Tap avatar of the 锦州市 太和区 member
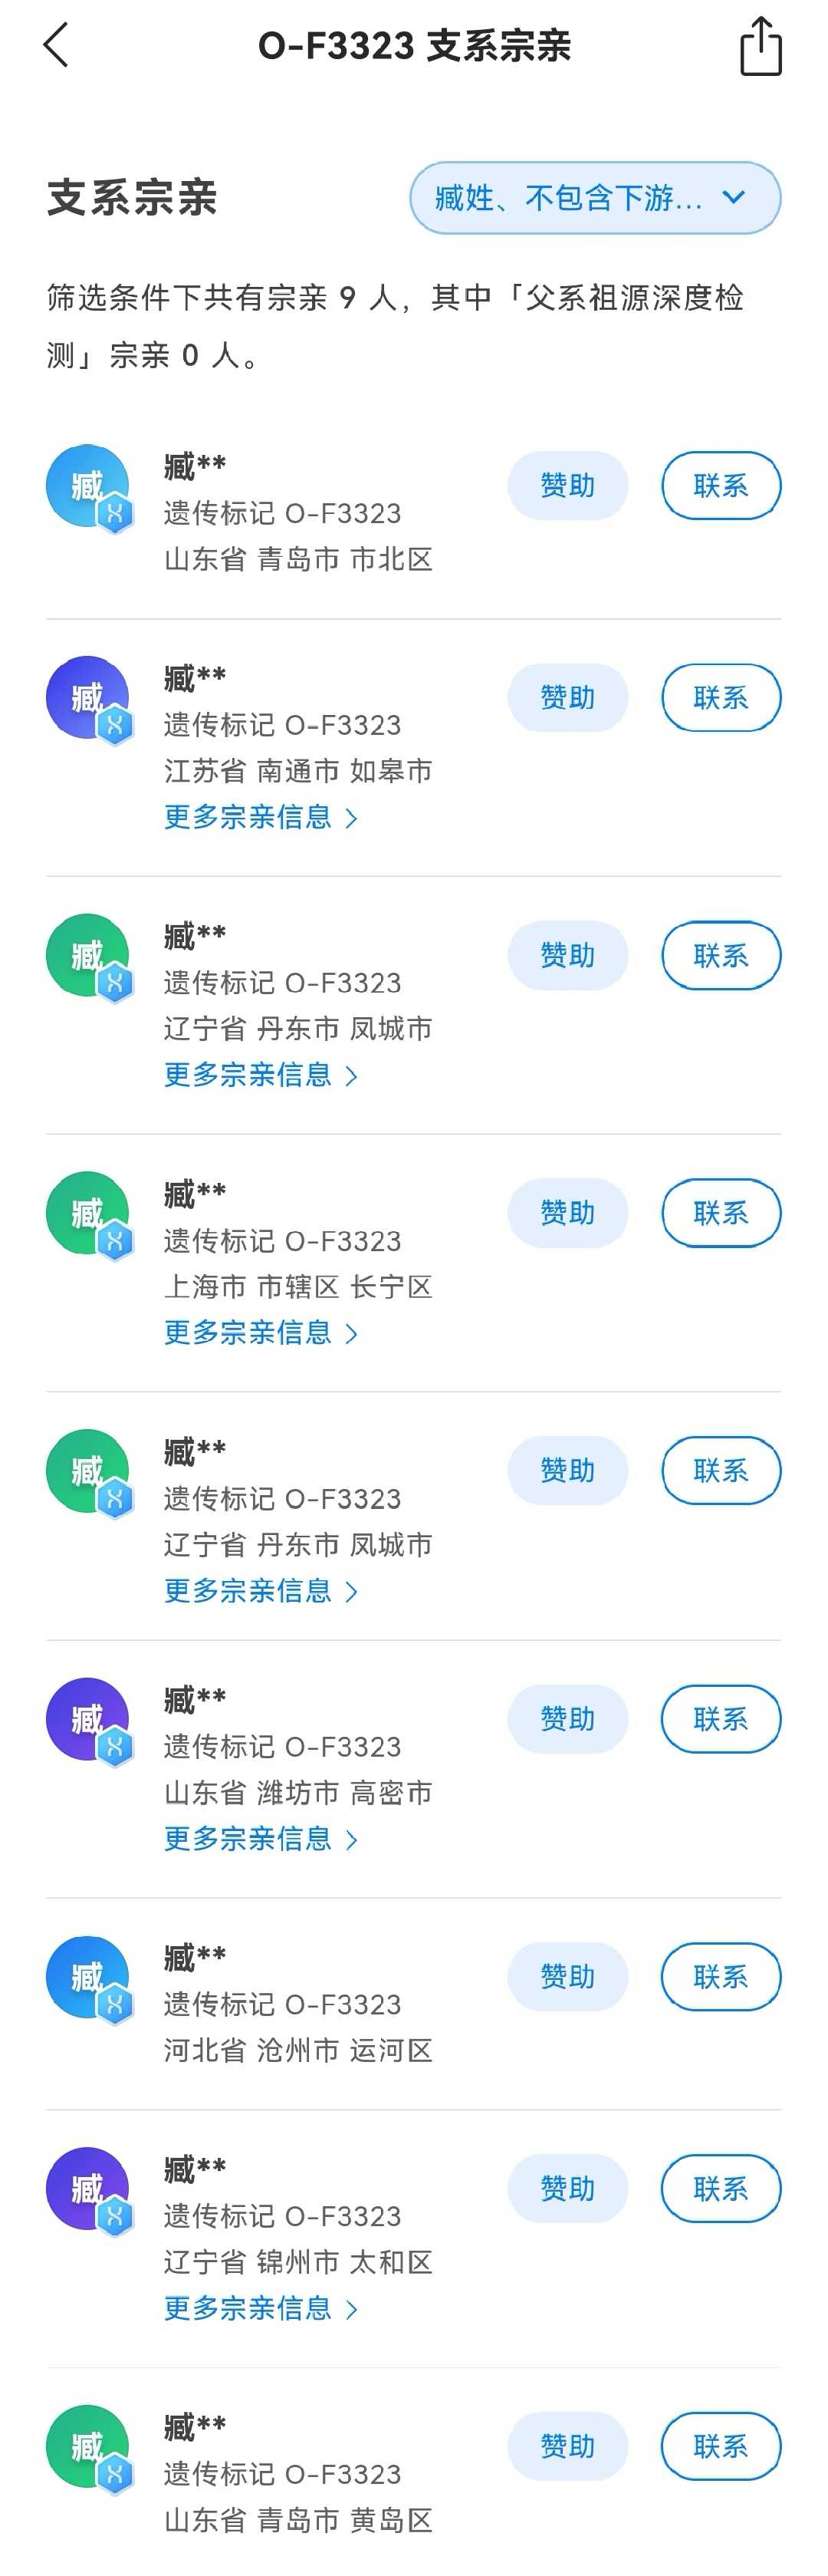 (90, 2191)
